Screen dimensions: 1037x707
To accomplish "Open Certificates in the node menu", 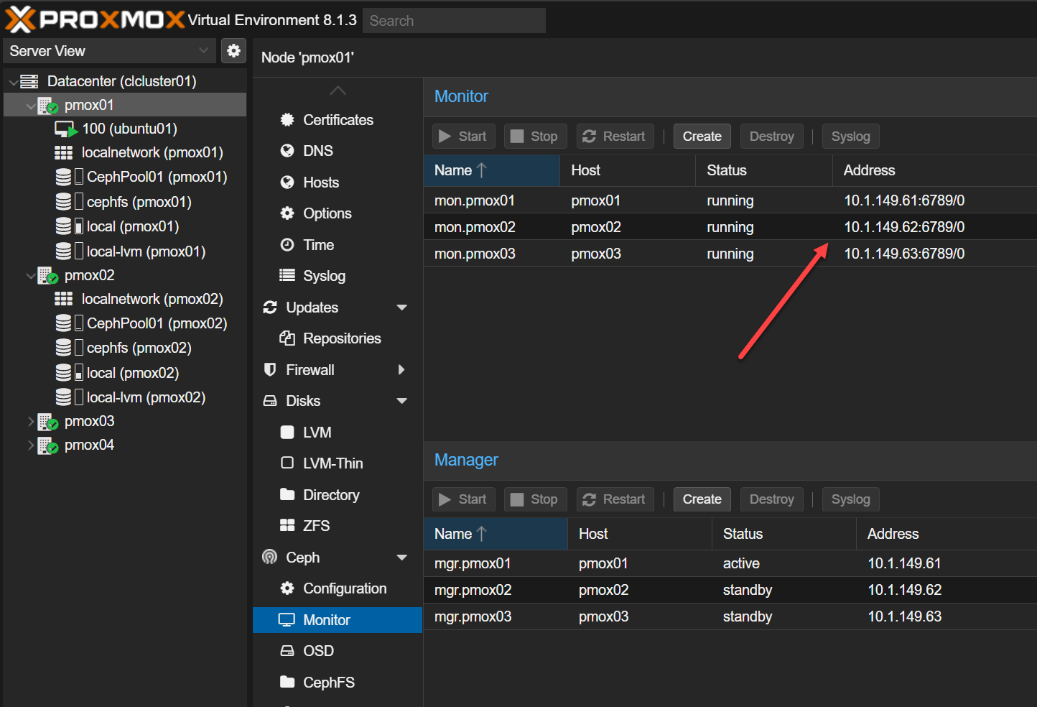I will [x=338, y=120].
